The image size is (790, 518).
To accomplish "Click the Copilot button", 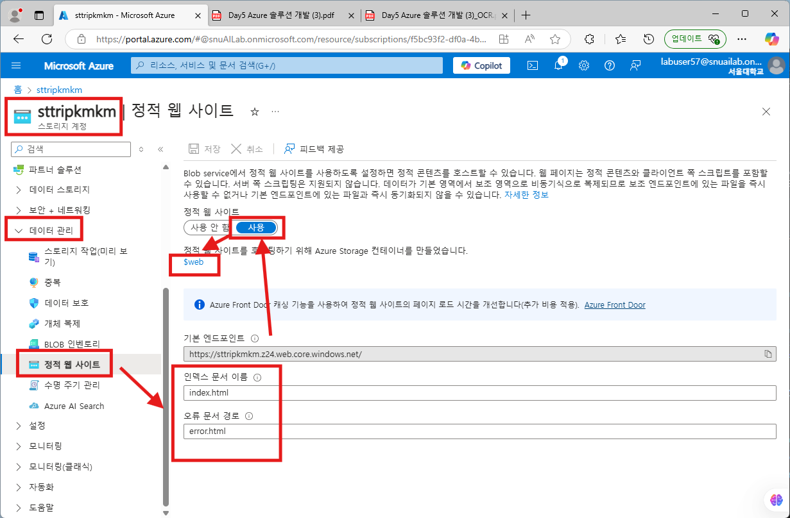I will pos(482,65).
